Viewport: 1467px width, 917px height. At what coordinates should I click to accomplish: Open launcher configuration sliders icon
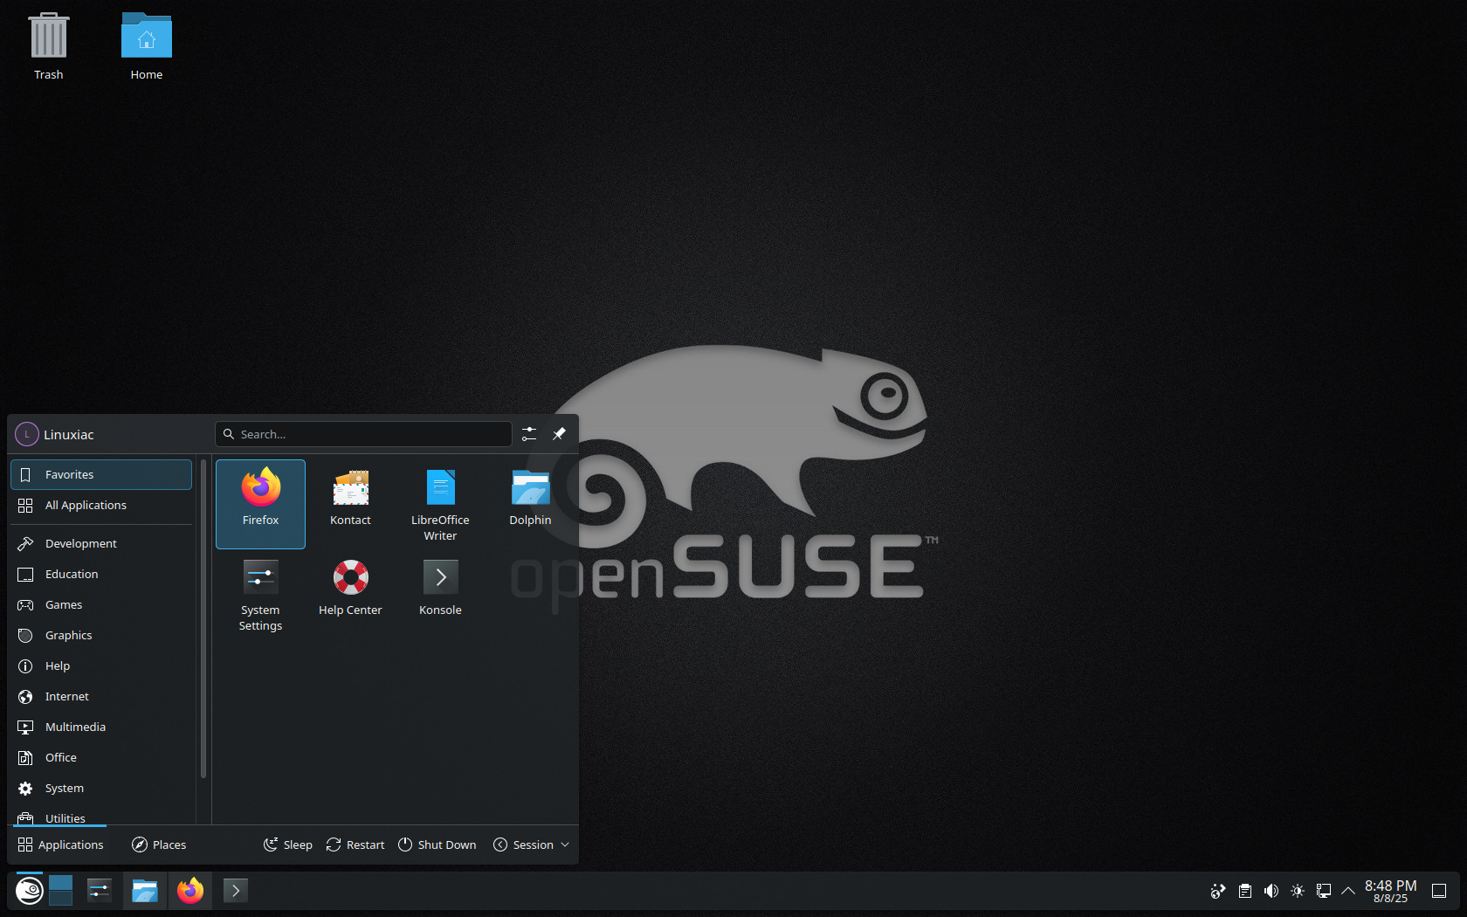[529, 434]
